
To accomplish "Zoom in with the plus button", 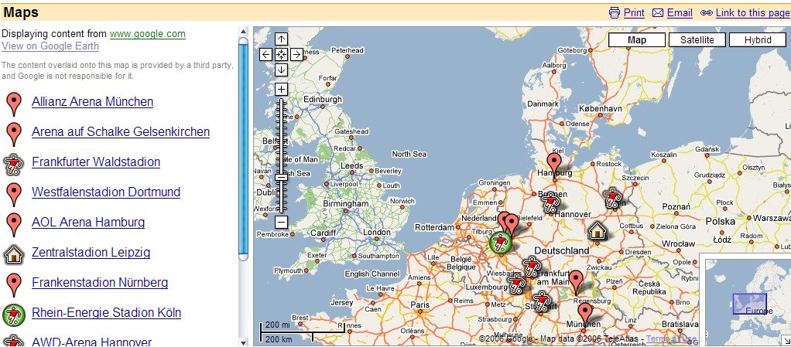I will pos(282,90).
